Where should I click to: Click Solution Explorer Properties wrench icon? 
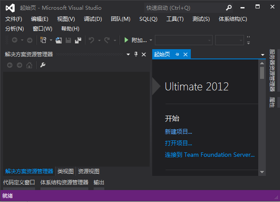[x=43, y=65]
